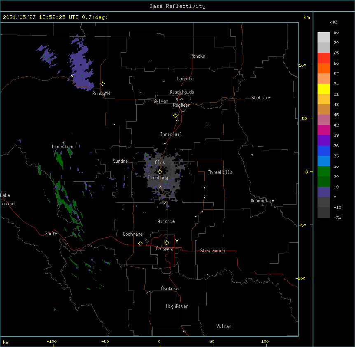Click the yellow v marker east of Calgary
The height and width of the screenshot is (347, 355).
(177, 241)
